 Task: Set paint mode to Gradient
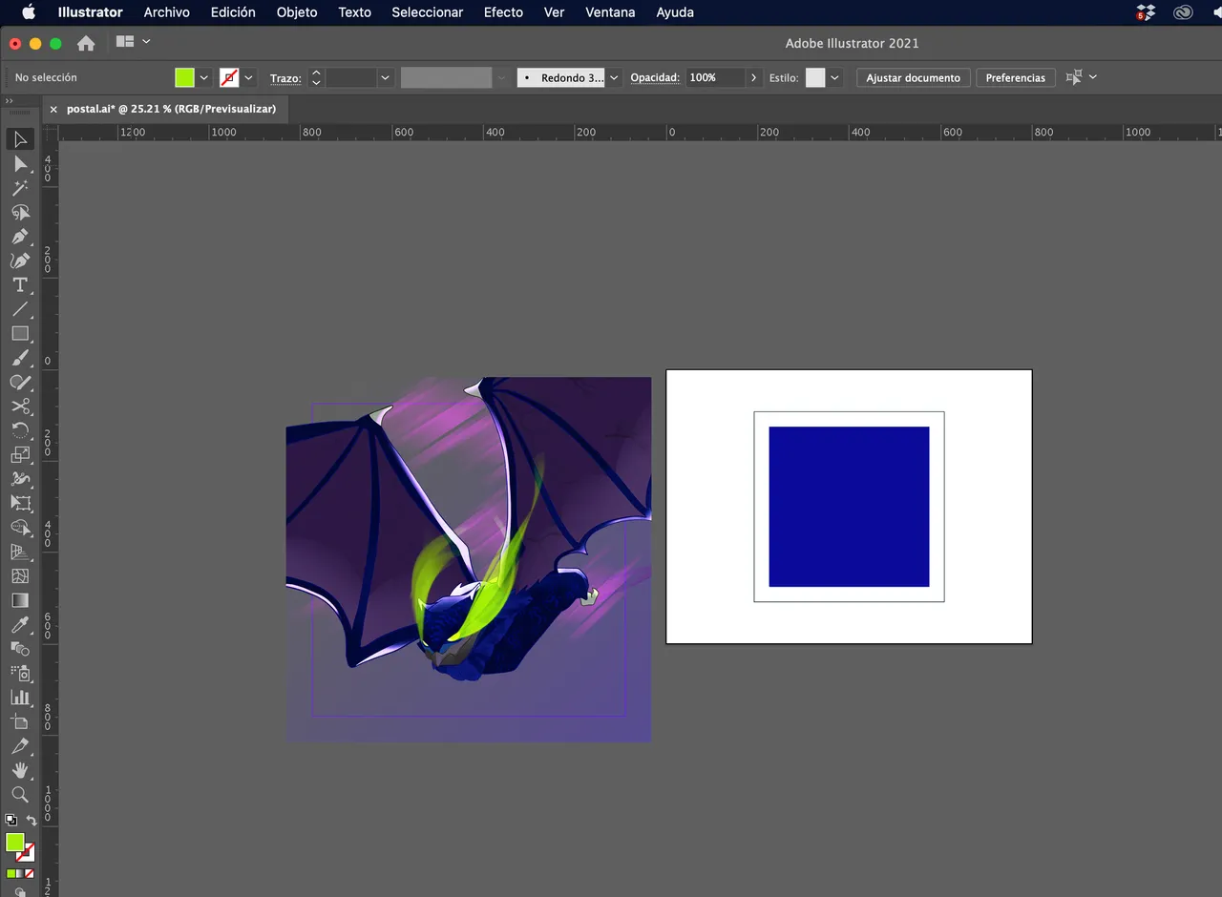pyautogui.click(x=20, y=873)
